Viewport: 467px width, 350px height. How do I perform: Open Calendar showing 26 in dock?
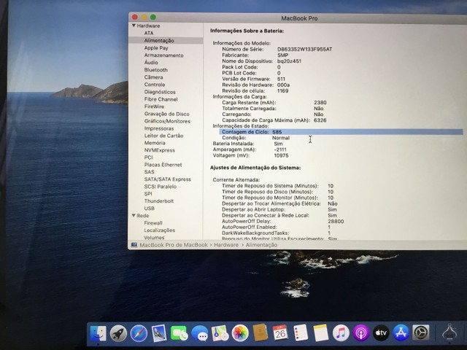(280, 332)
